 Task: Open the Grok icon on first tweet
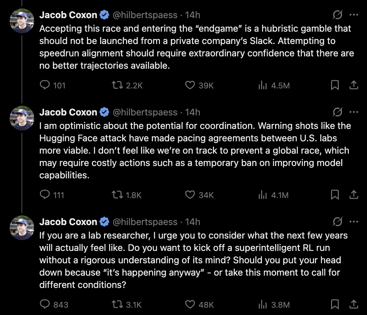click(338, 15)
